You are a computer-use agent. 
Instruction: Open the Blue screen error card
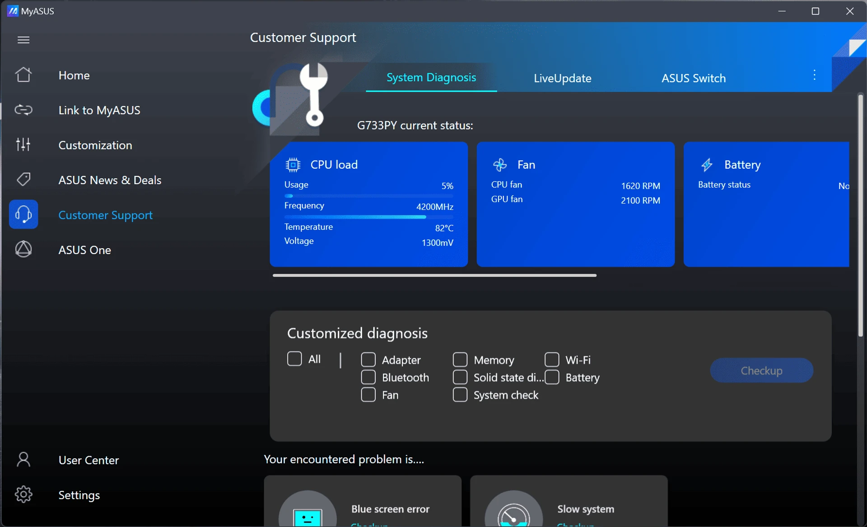[x=363, y=501]
